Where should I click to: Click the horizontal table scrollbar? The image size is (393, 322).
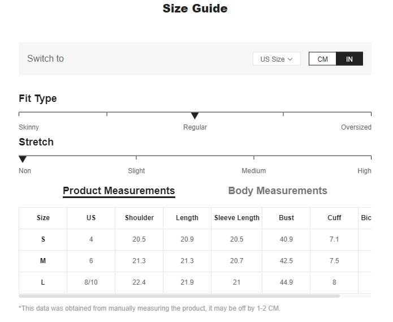click(179, 296)
